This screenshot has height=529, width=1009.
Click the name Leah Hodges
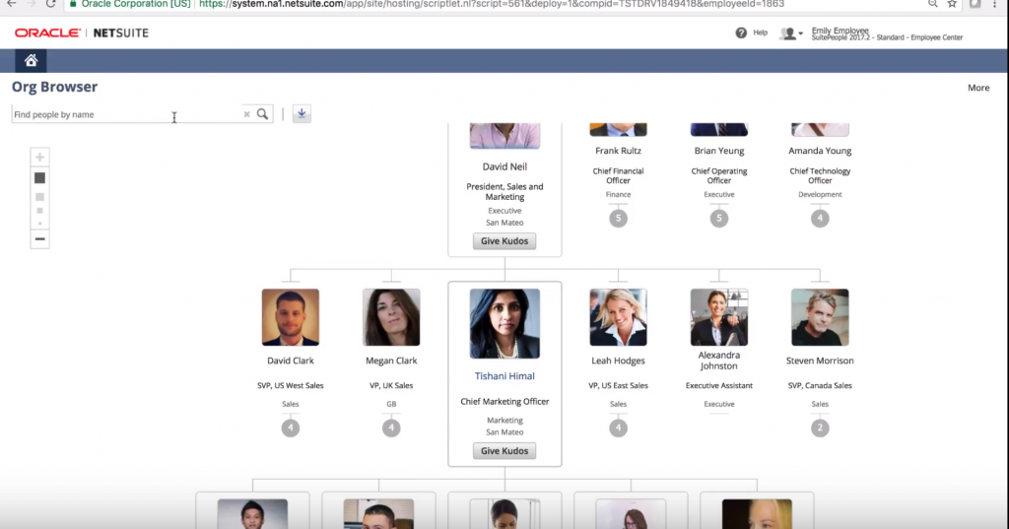coord(619,361)
